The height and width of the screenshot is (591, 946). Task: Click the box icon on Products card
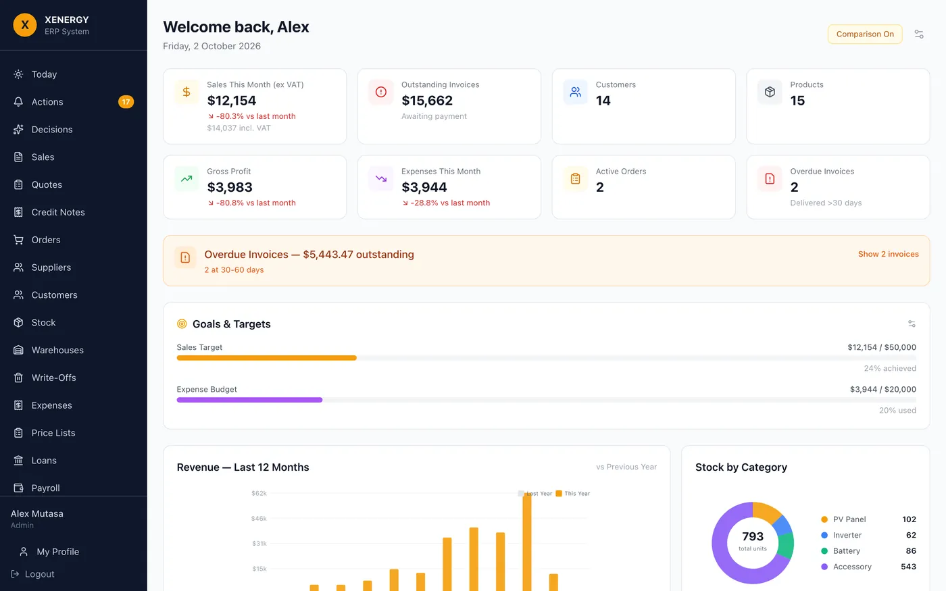770,92
